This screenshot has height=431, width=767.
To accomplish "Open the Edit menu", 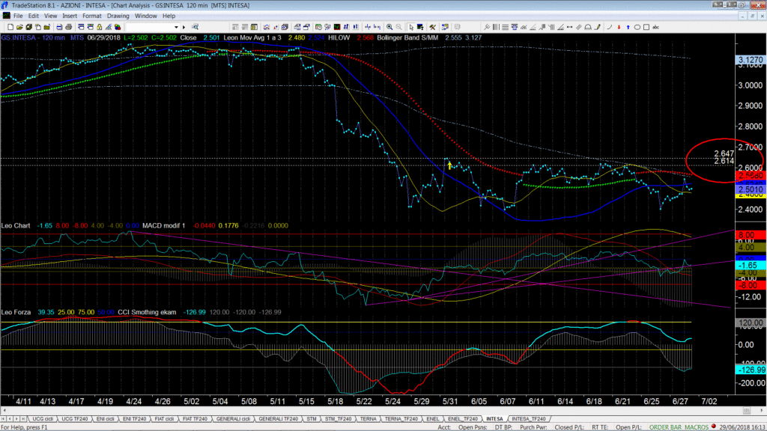I will pos(33,16).
